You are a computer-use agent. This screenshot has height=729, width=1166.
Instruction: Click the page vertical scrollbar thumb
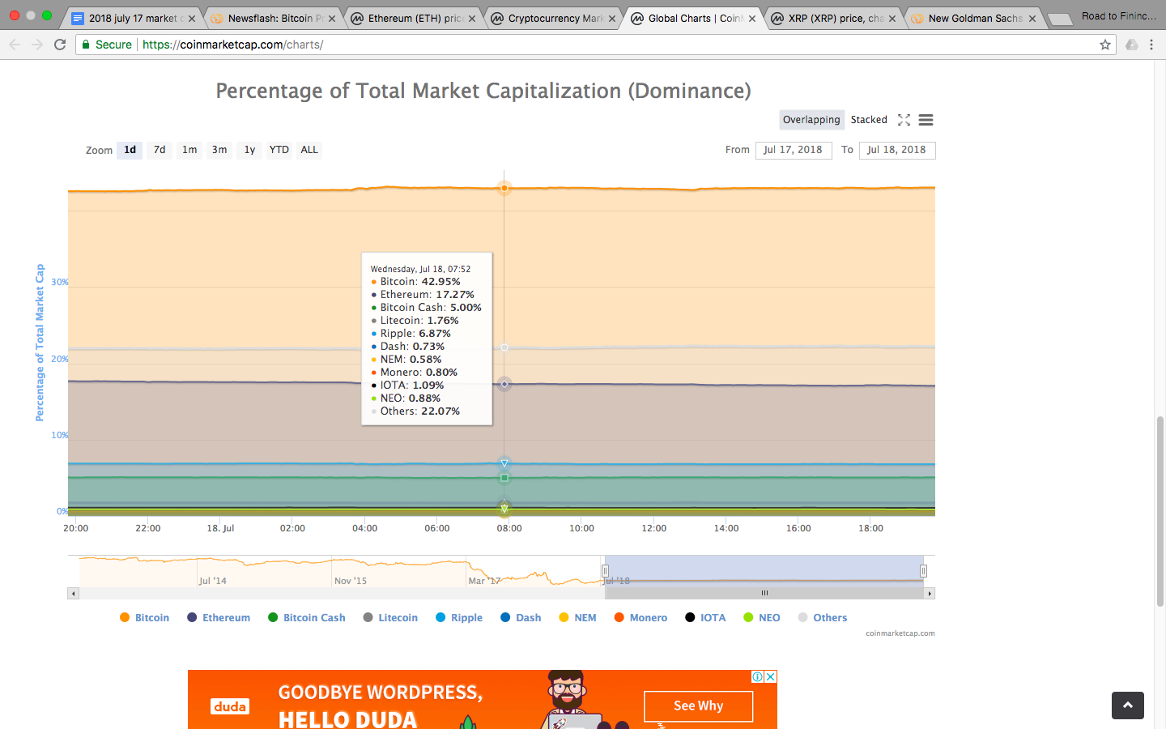click(1160, 510)
